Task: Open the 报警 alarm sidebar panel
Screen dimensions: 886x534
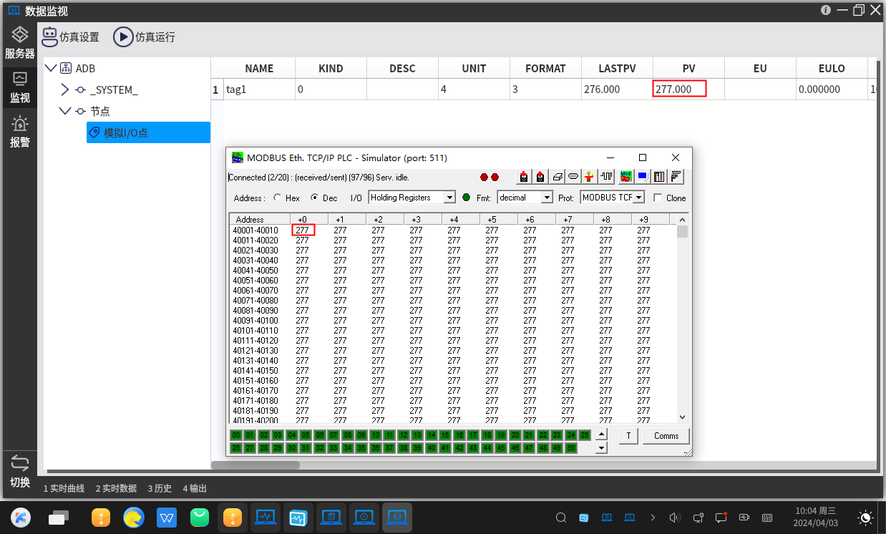Action: tap(19, 132)
